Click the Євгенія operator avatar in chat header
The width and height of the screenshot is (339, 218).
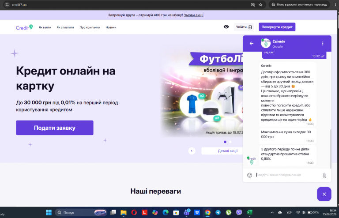266,43
